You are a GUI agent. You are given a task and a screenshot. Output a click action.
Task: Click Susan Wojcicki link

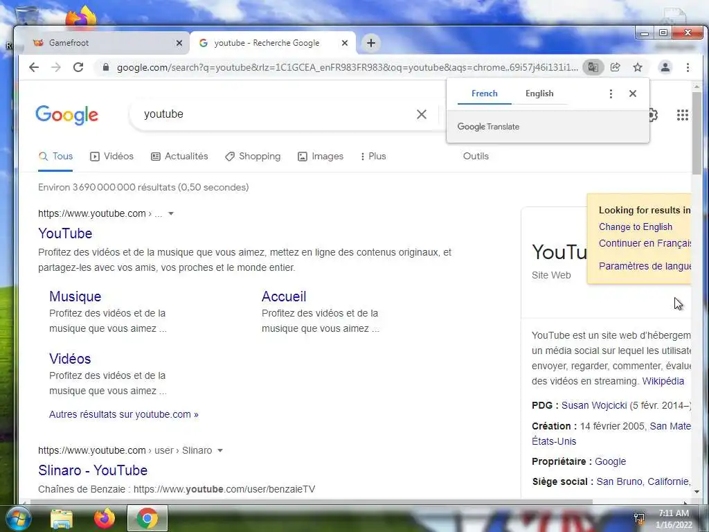click(594, 405)
